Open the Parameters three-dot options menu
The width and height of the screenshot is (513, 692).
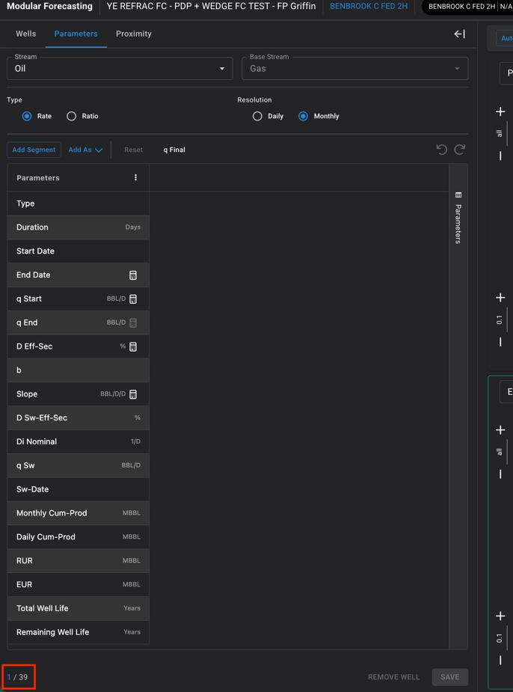point(135,178)
